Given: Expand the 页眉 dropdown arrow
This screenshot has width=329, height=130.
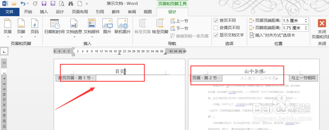Looking at the screenshot, I should [8, 37].
